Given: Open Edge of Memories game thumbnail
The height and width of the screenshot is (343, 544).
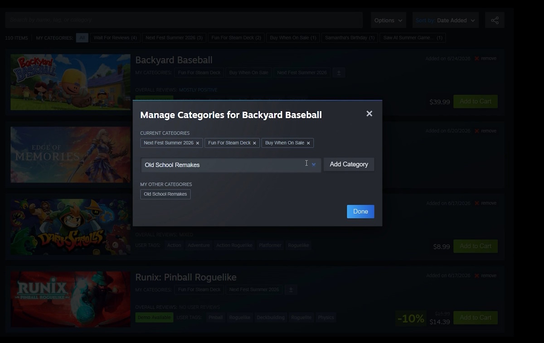Looking at the screenshot, I should point(71,155).
